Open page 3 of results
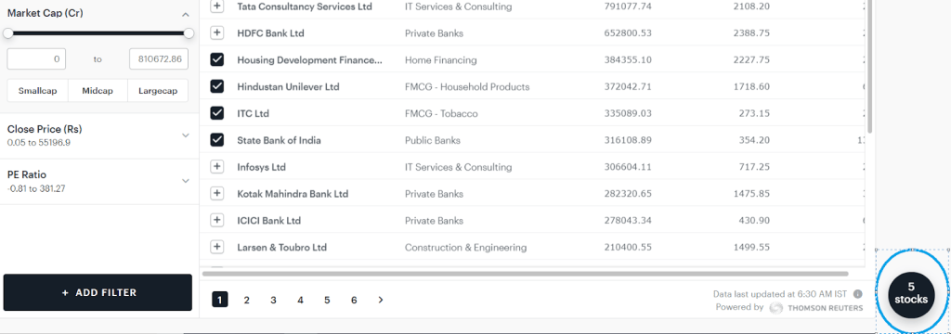The image size is (951, 334). pyautogui.click(x=274, y=300)
